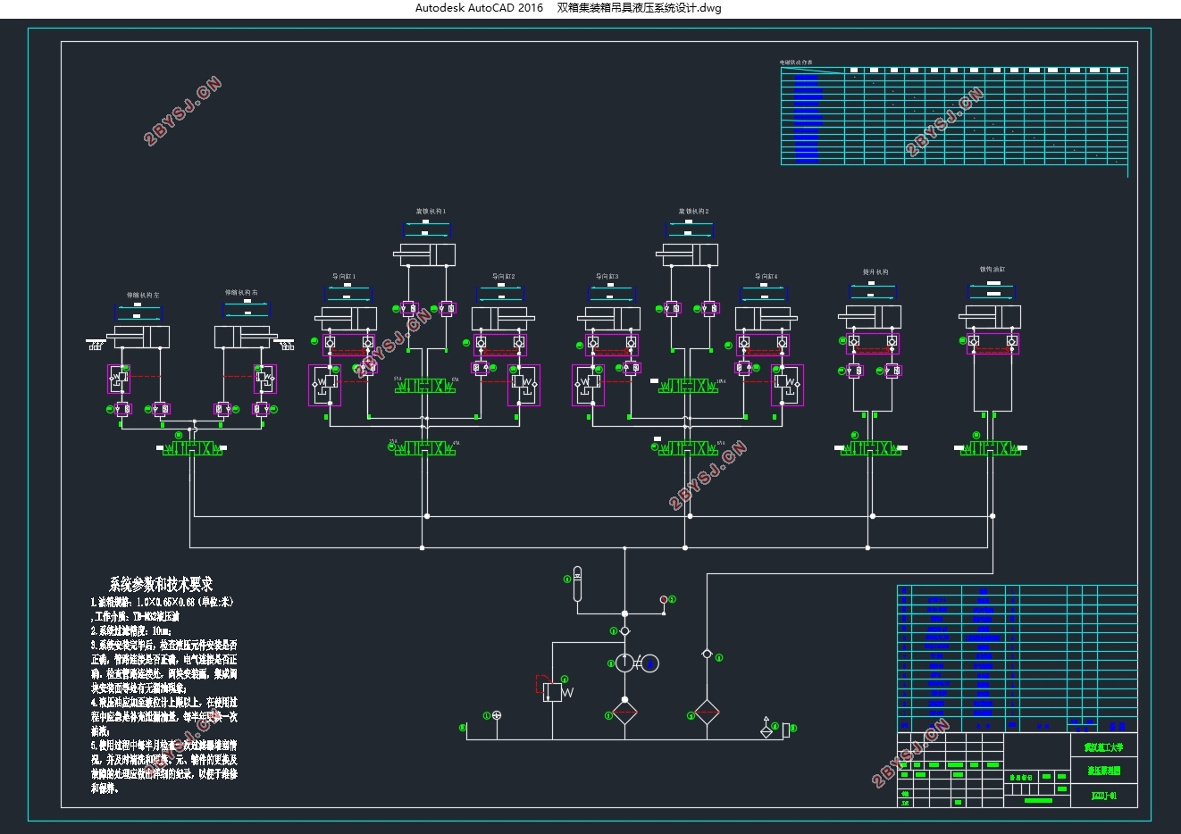Click the return line filter diamond symbol
The height and width of the screenshot is (834, 1181).
[x=707, y=713]
